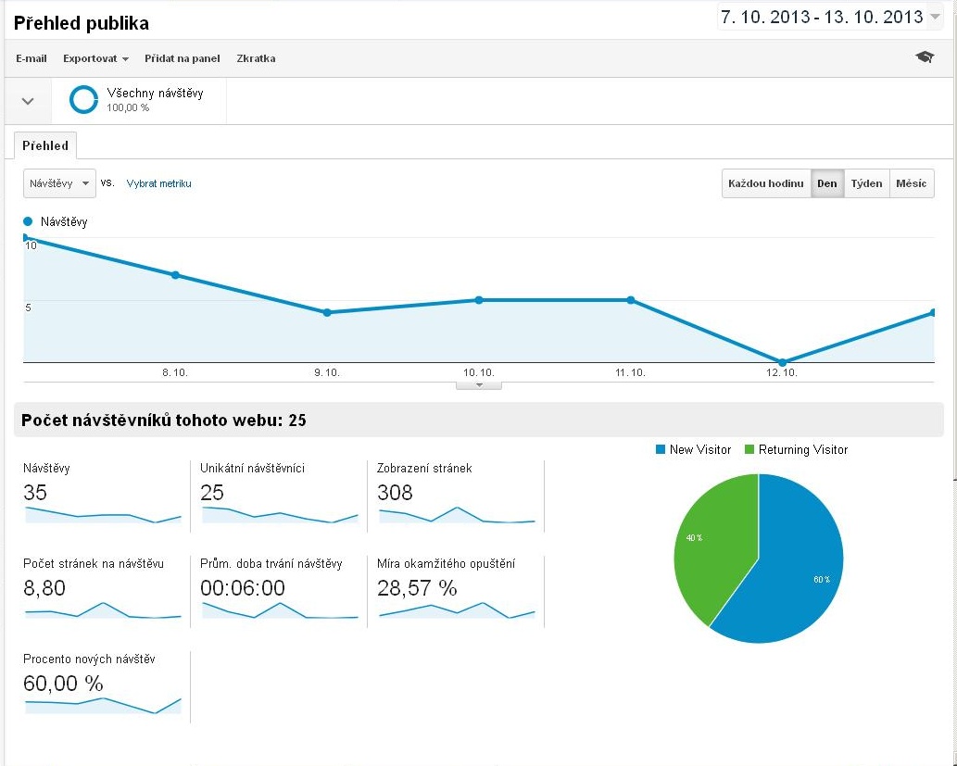957x766 pixels.
Task: Select the Měsíc time granularity
Action: (x=912, y=183)
